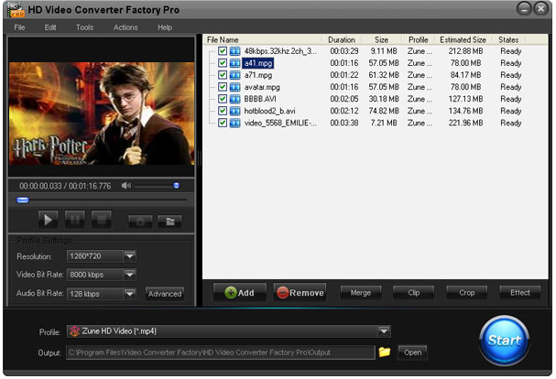This screenshot has height=379, width=556.
Task: Uncheck the BBBB.AVI checkbox
Action: tap(223, 99)
